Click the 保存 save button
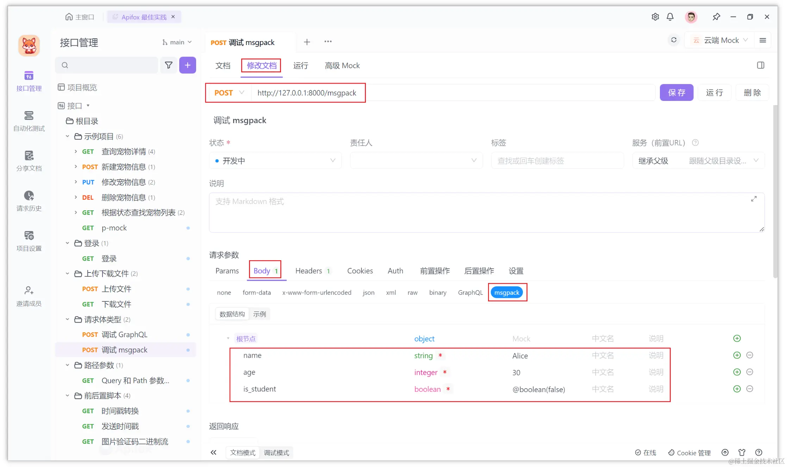Image resolution: width=787 pixels, height=467 pixels. tap(676, 92)
